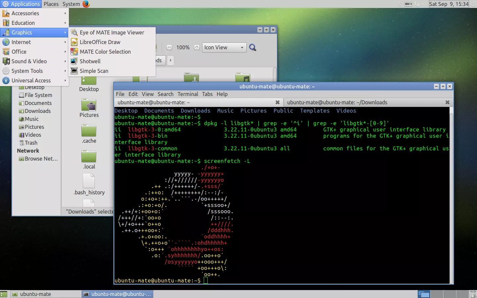This screenshot has height=298, width=477.
Task: Click the path bar forward arrow
Action: (x=171, y=60)
